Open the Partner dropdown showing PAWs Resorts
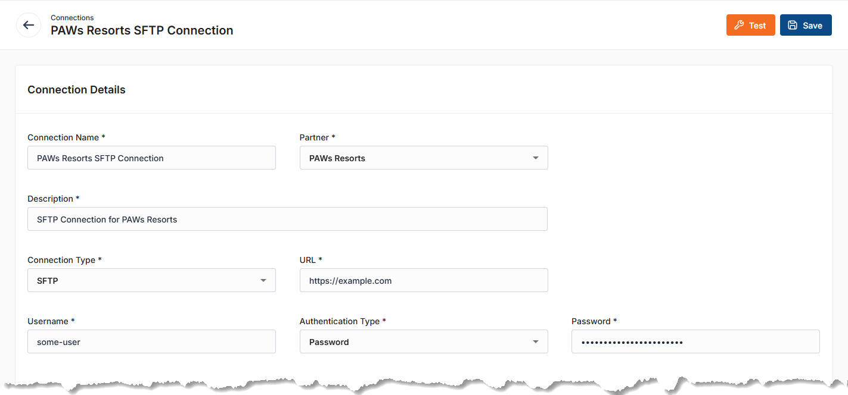This screenshot has width=848, height=395. (x=417, y=158)
